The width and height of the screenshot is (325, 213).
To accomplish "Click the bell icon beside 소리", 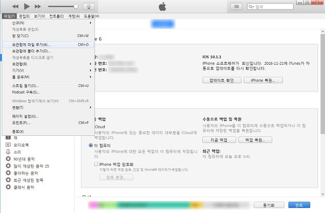I will (x=8, y=152).
